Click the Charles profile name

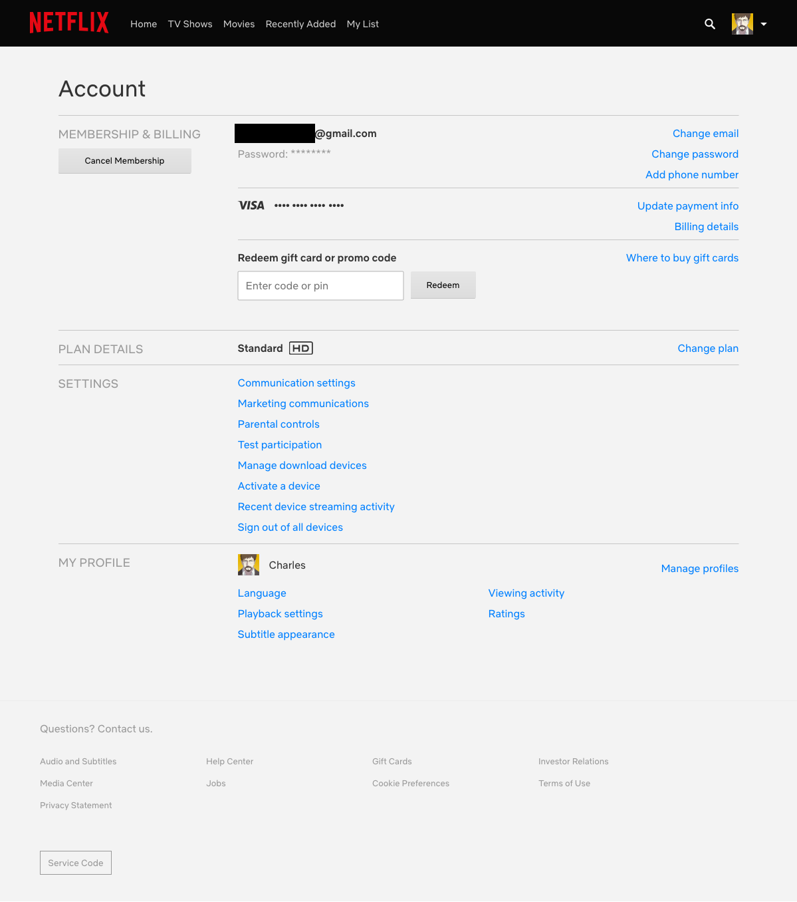(287, 565)
